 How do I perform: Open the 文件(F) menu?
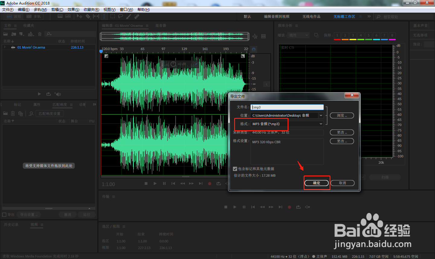8,10
